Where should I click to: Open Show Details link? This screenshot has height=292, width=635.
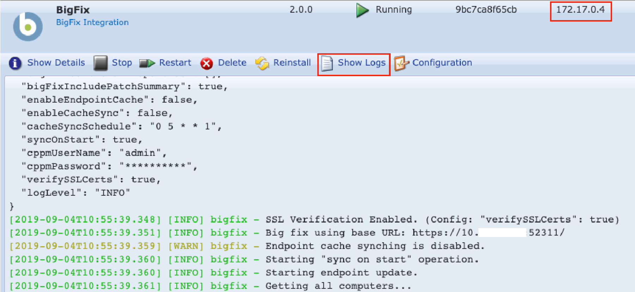pyautogui.click(x=56, y=62)
